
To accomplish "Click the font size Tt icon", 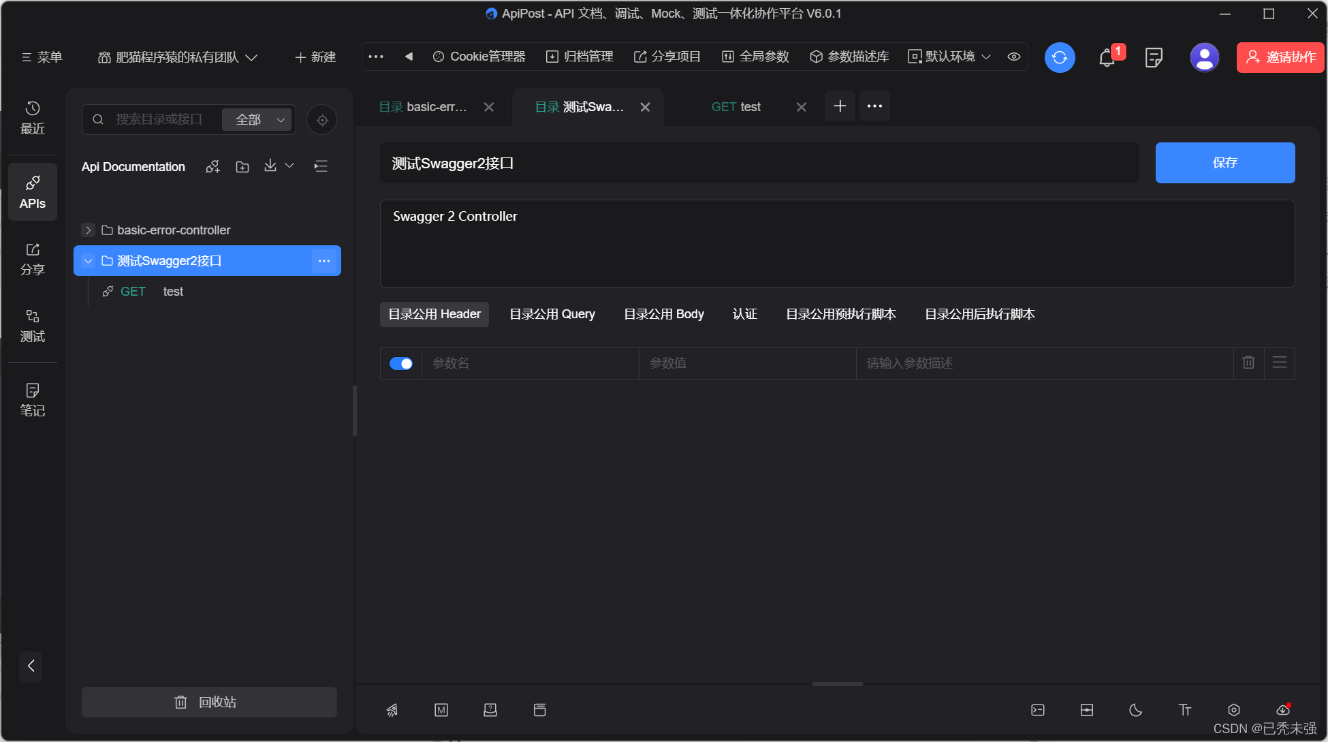I will tap(1185, 710).
